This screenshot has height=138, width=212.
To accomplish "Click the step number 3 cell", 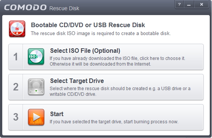I will point(16,117).
